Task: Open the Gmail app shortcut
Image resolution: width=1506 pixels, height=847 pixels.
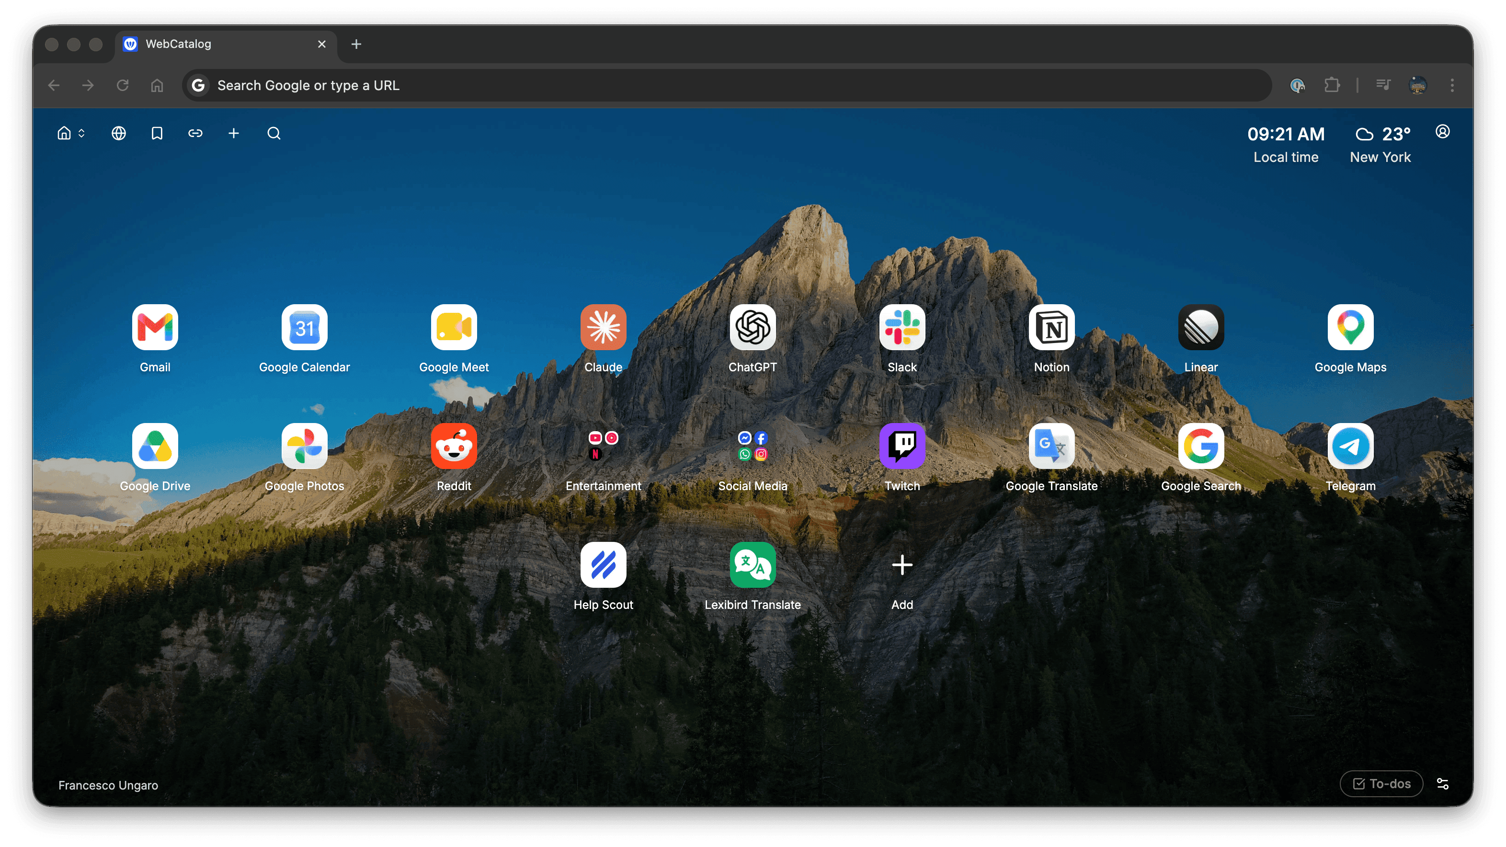Action: [x=155, y=327]
